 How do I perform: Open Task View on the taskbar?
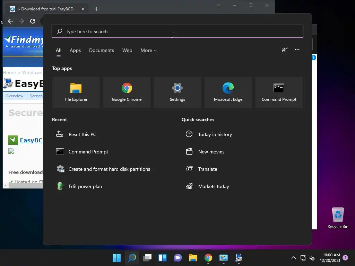click(147, 258)
